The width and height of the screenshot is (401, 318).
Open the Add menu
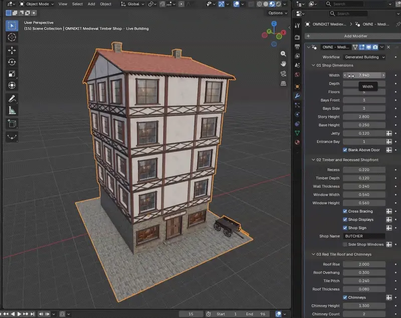click(x=91, y=4)
